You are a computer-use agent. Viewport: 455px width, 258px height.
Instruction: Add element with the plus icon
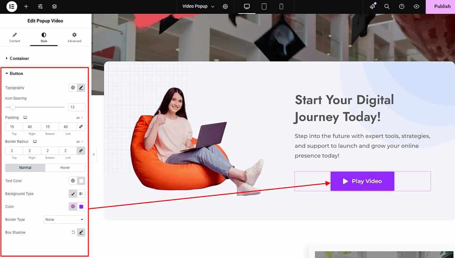pyautogui.click(x=26, y=6)
